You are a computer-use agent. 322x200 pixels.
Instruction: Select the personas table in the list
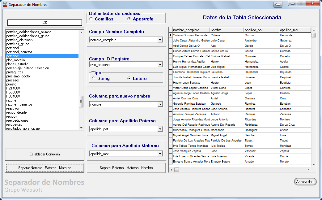pyautogui.click(x=42, y=56)
